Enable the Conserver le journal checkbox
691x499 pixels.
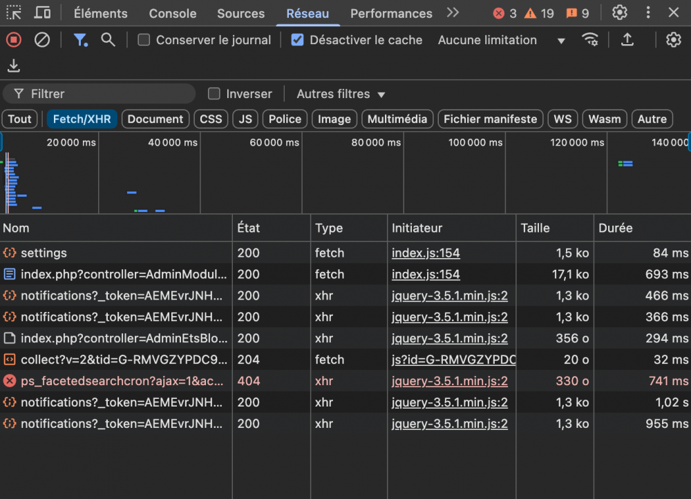(144, 40)
